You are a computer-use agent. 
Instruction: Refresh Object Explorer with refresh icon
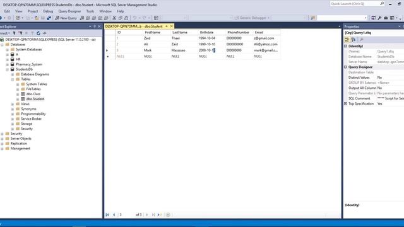click(39, 33)
